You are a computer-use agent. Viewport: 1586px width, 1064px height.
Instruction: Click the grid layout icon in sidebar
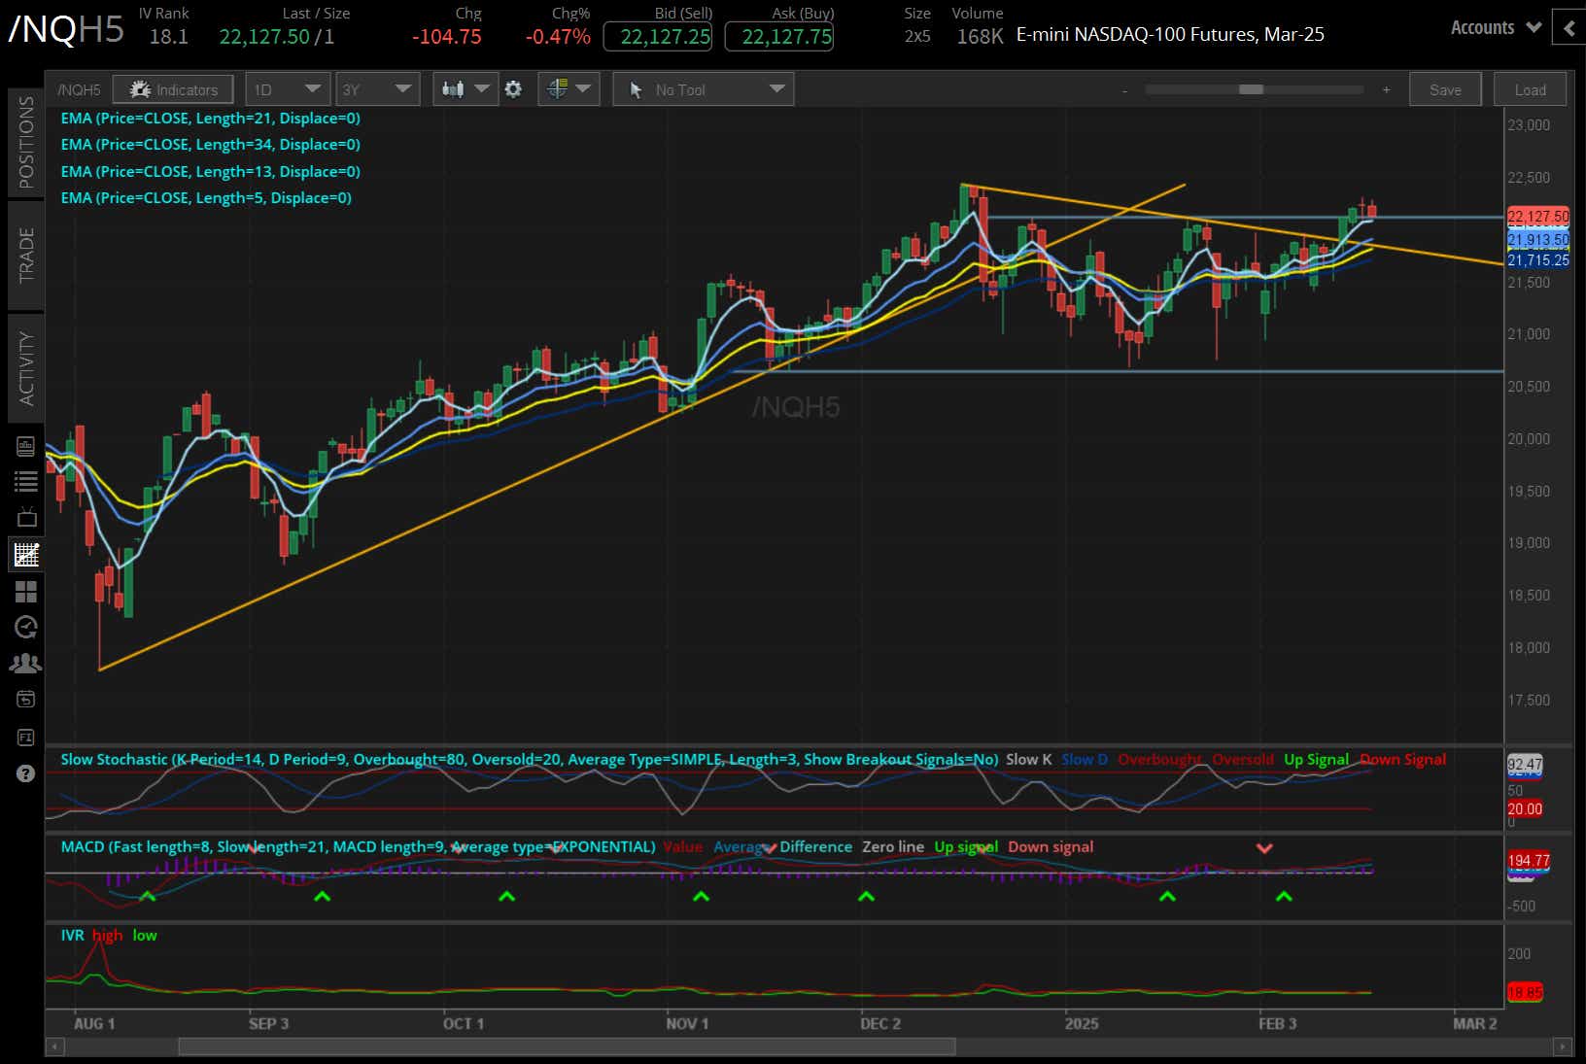tap(26, 591)
